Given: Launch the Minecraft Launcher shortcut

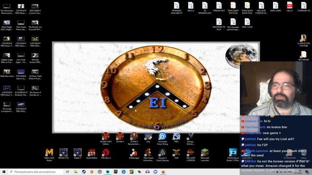Looking at the screenshot, I should click(205, 155).
